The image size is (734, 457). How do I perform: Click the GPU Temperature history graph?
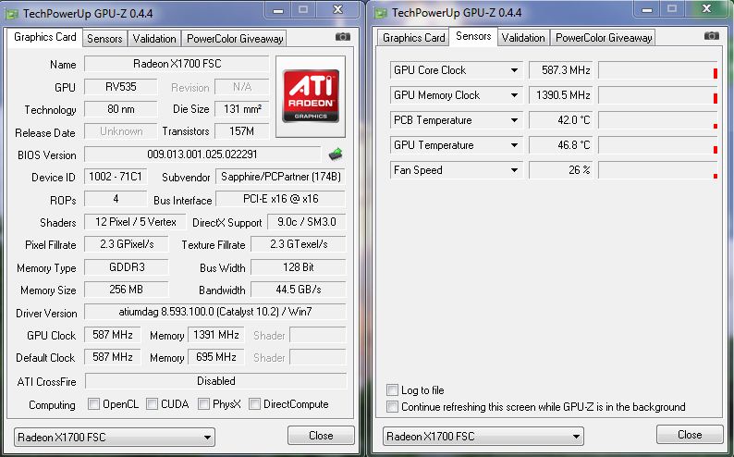(657, 145)
